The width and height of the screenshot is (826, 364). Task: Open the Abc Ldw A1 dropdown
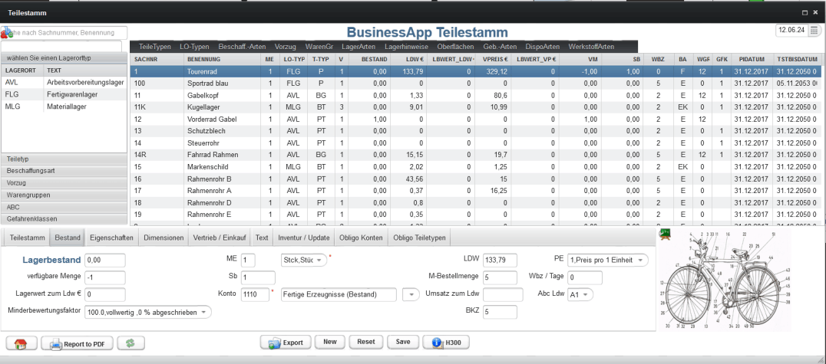[580, 294]
